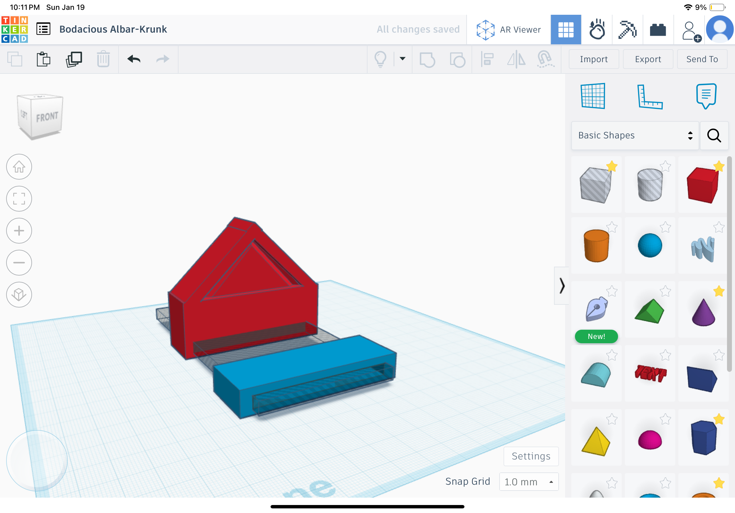Select the red Text shape
Screen dimensions: 735x513
(650, 373)
